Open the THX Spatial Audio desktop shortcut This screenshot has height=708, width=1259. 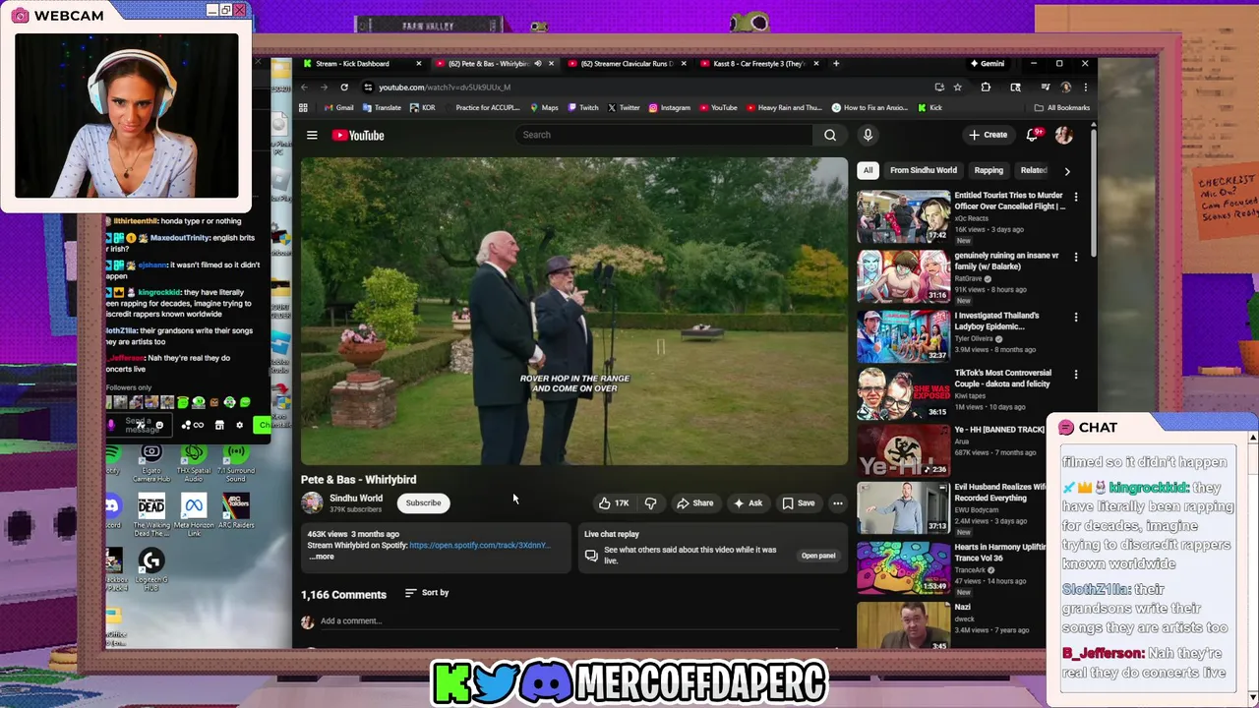click(x=194, y=462)
